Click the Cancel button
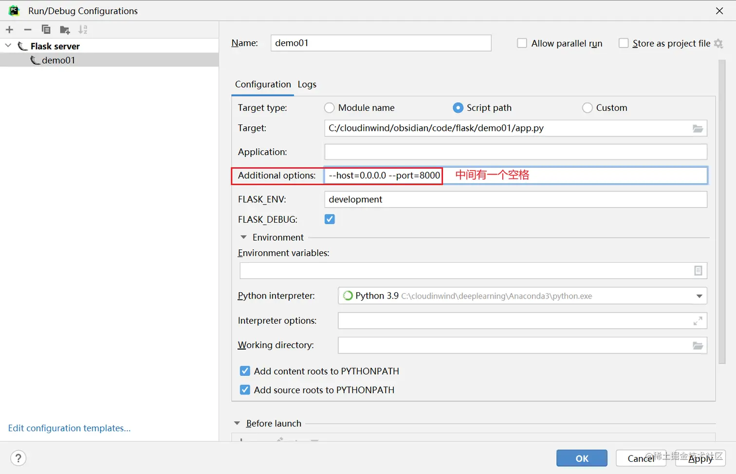736x474 pixels. (641, 458)
